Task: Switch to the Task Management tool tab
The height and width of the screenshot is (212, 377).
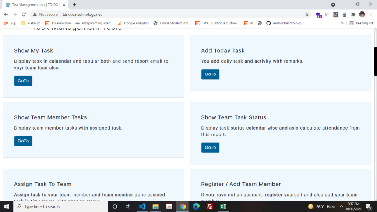Action: [35, 5]
